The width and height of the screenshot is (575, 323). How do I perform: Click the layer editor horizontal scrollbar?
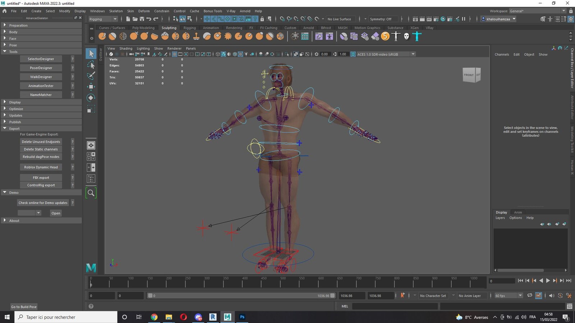click(x=520, y=270)
